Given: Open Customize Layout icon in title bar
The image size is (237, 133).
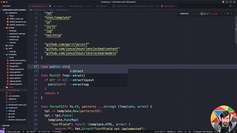Looking at the screenshot, I should coord(234,2).
